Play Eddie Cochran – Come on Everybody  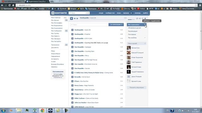(72, 98)
